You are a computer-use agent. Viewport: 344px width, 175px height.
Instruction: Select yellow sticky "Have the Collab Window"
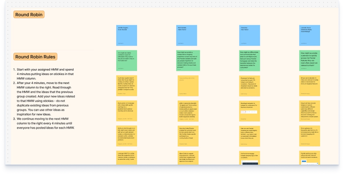[188, 136]
